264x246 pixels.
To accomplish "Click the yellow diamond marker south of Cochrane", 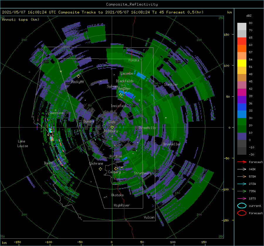I will coord(100,169).
